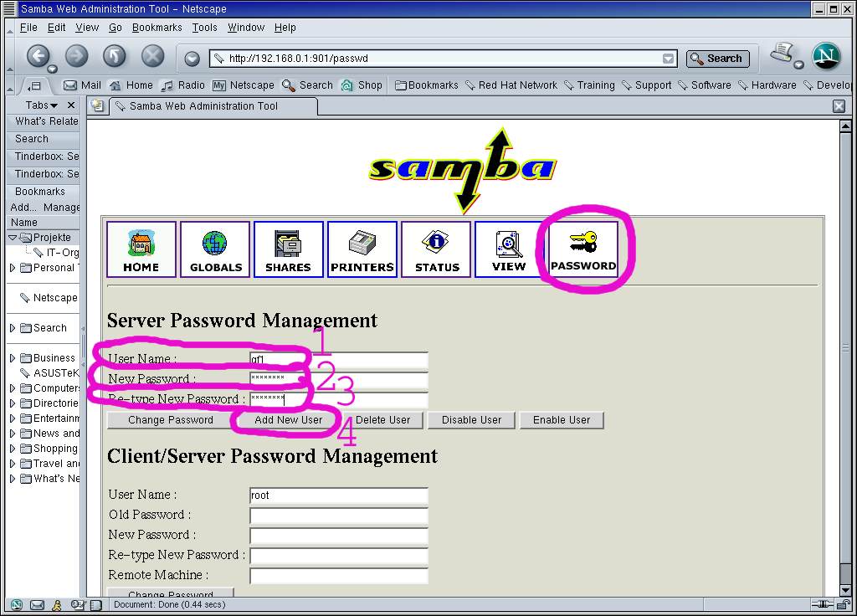The width and height of the screenshot is (857, 616).
Task: Open the Samba HOME icon page
Action: click(x=141, y=249)
